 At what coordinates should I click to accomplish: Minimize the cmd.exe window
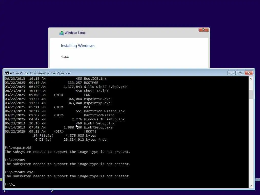pos(232,73)
